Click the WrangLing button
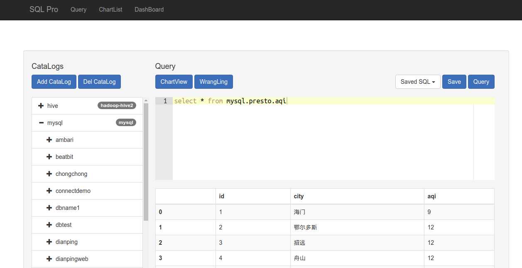Image resolution: width=522 pixels, height=268 pixels. 213,82
